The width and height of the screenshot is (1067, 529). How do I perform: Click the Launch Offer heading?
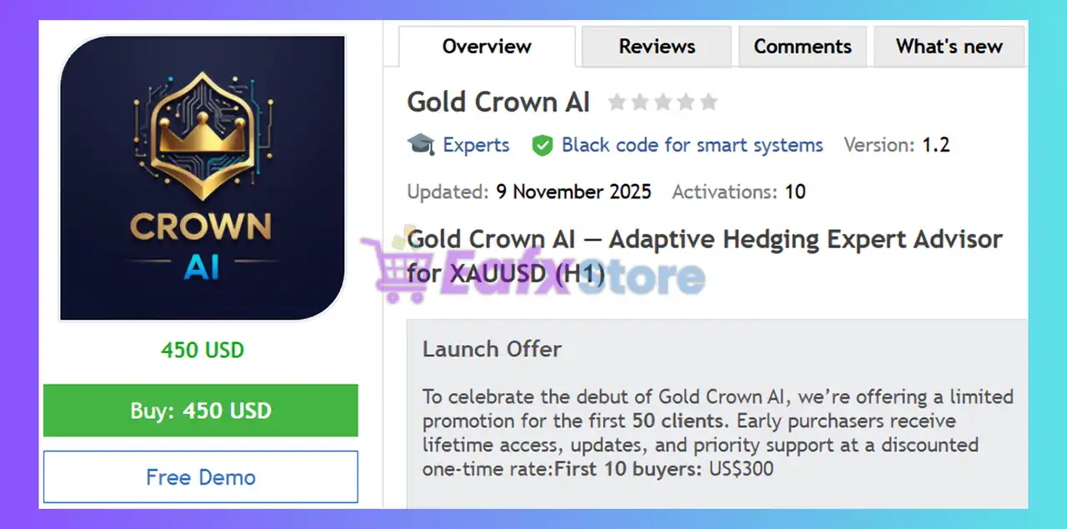492,349
